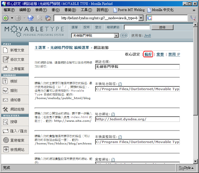Open the help (?) link beside 彙整網址
This screenshot has width=199, height=173.
(113, 159)
